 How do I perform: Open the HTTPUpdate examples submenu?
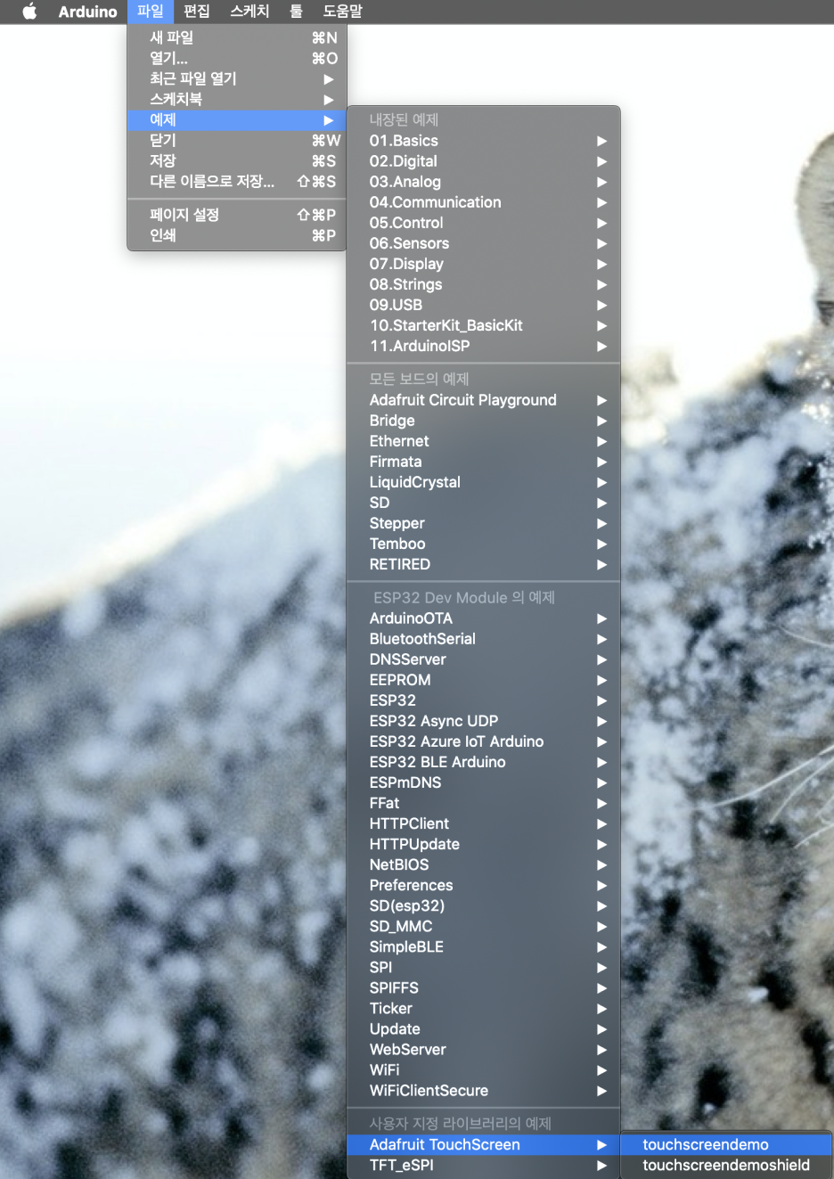click(484, 844)
